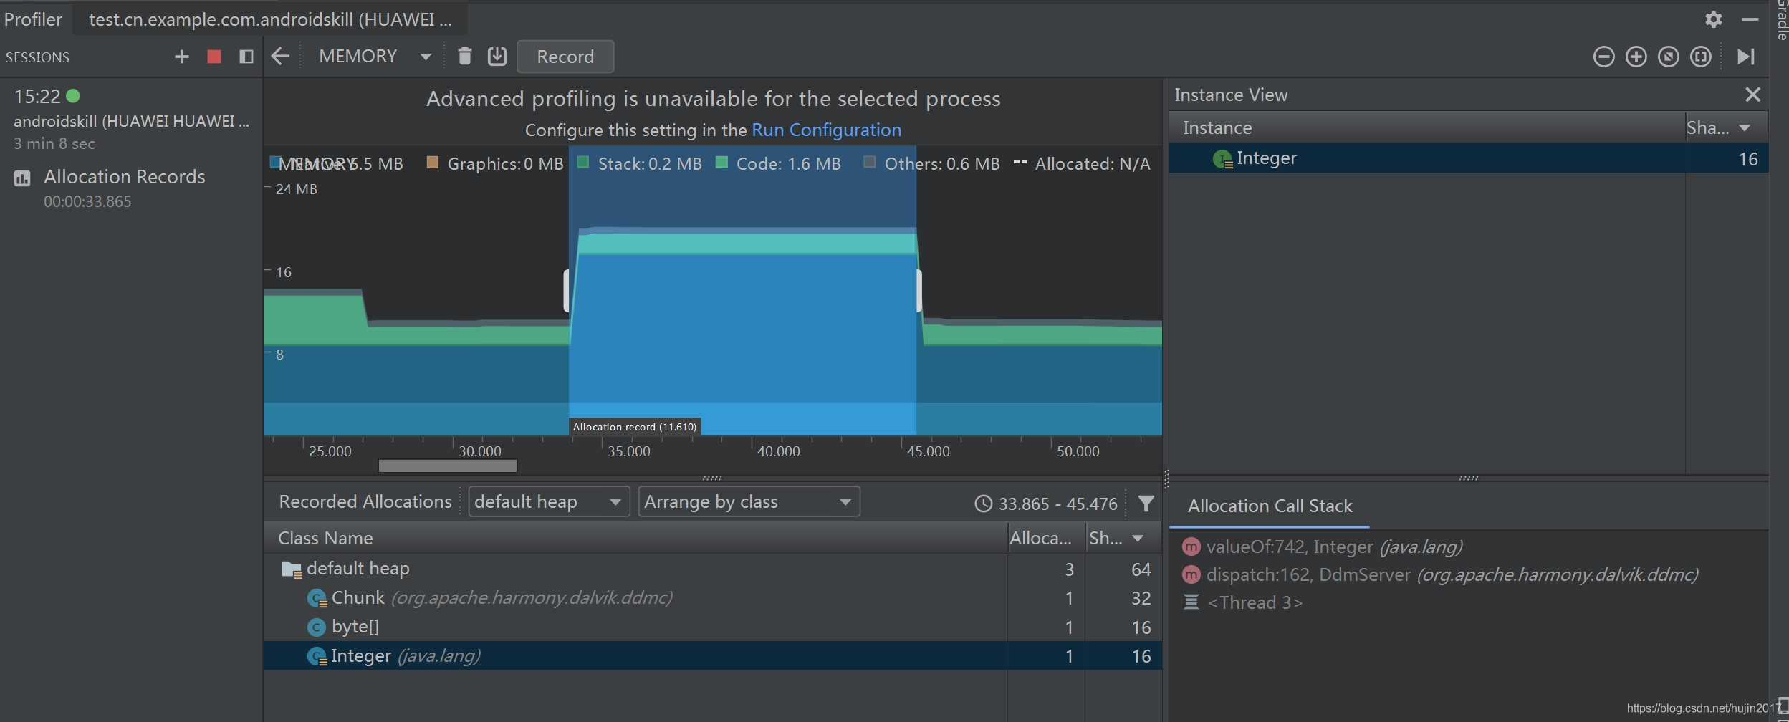This screenshot has height=722, width=1789.
Task: Click the right selection range handle
Action: click(919, 290)
